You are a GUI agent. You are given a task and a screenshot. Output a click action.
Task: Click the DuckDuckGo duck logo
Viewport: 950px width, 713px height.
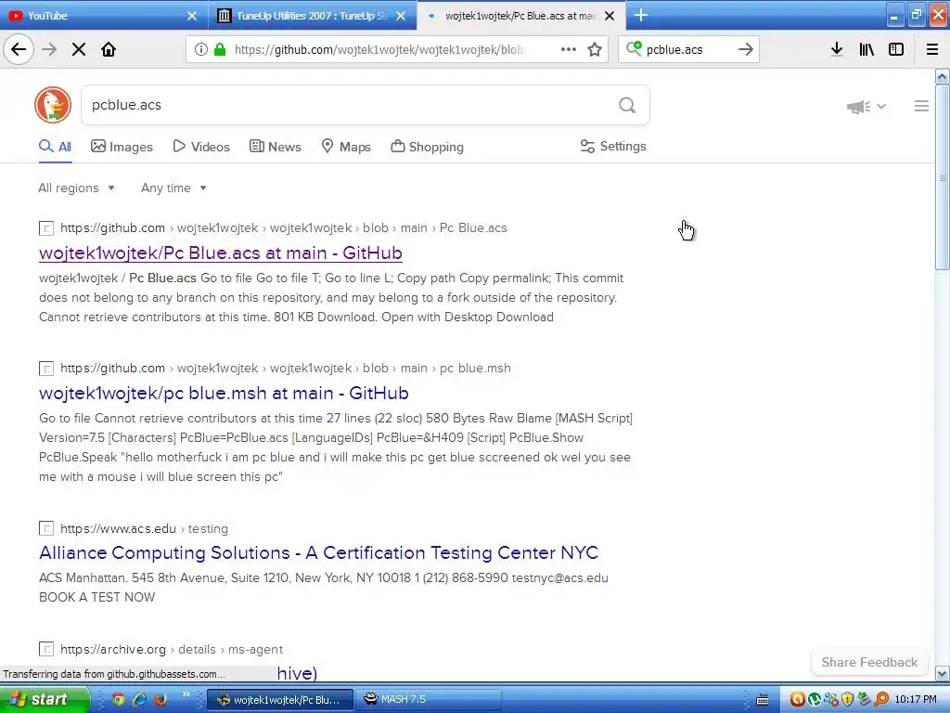[x=53, y=105]
